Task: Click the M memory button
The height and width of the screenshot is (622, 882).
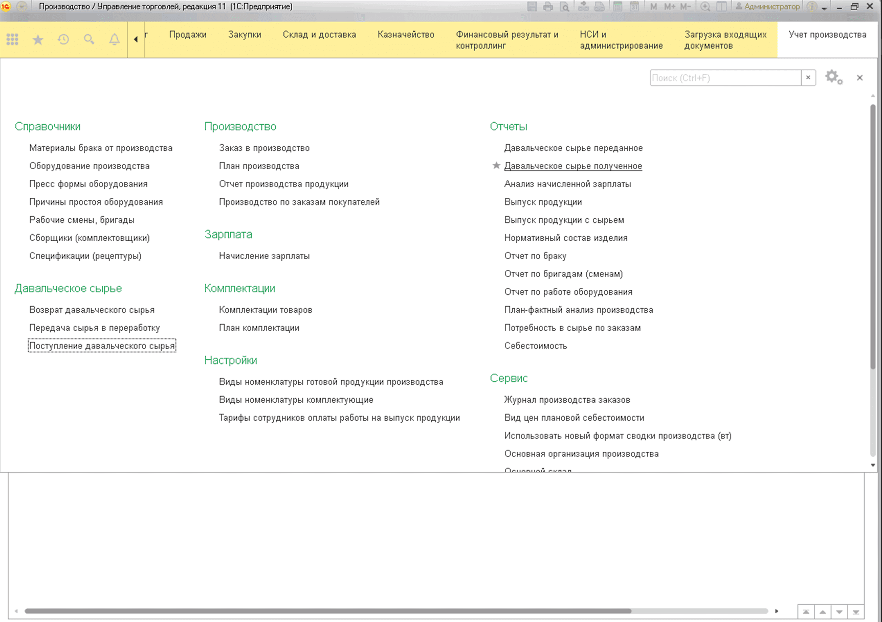Action: [654, 7]
